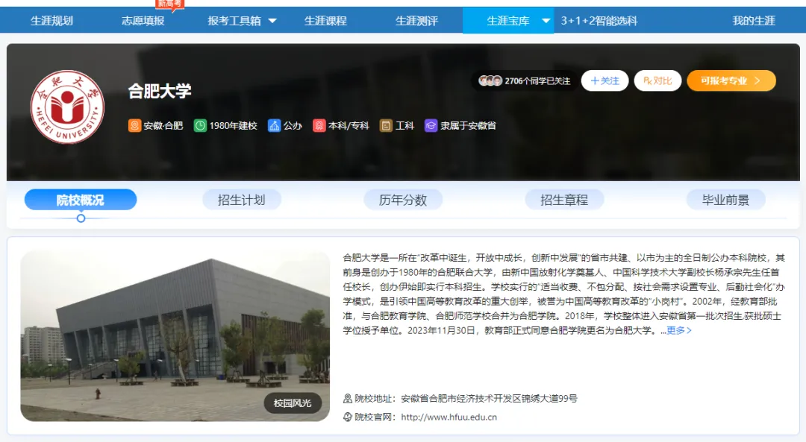The height and width of the screenshot is (442, 806).
Task: Click the 2706个同学已关注 text
Action: click(537, 81)
